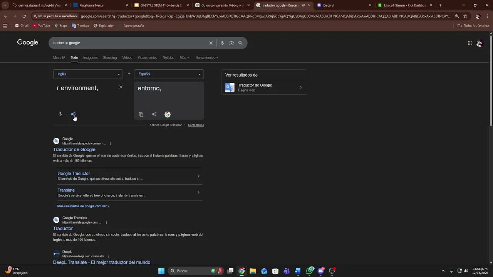Open the Comentarios feedback link
The width and height of the screenshot is (493, 277).
click(196, 125)
